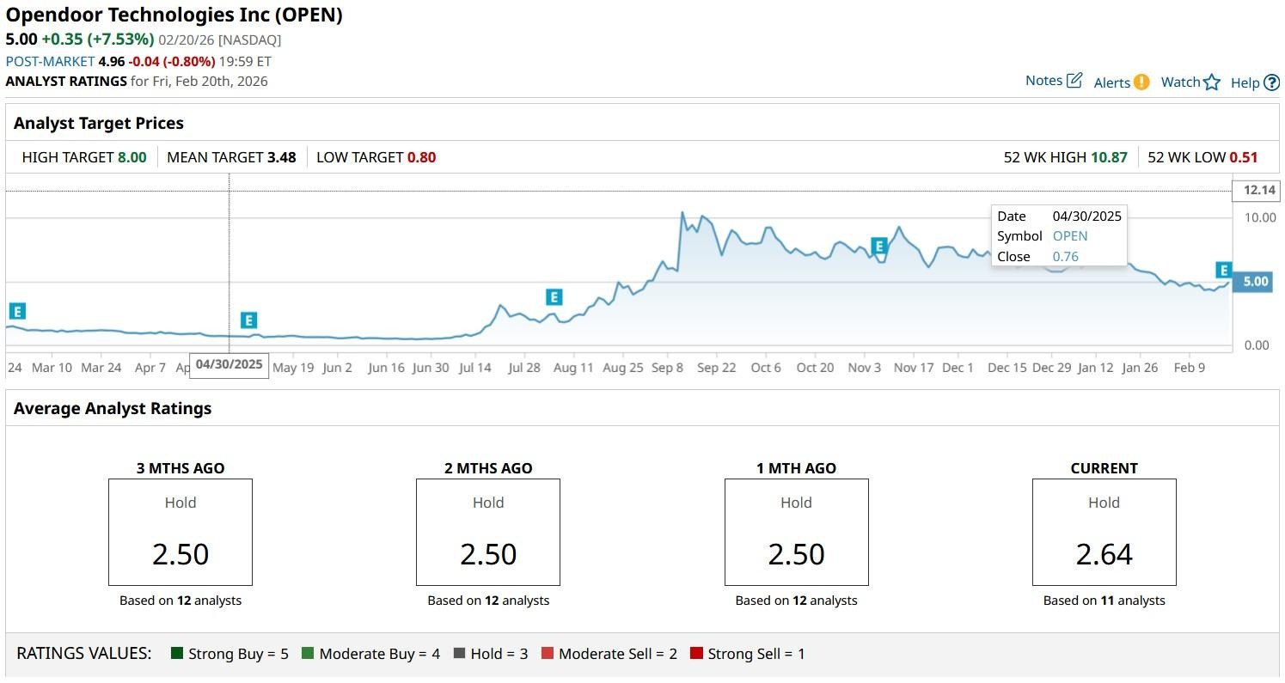Click the Jul 14 date on the chart axis
This screenshot has width=1285, height=683.
(x=475, y=368)
